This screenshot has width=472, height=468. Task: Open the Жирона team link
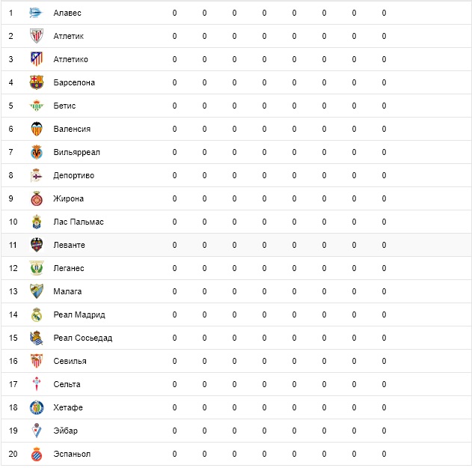click(x=68, y=198)
